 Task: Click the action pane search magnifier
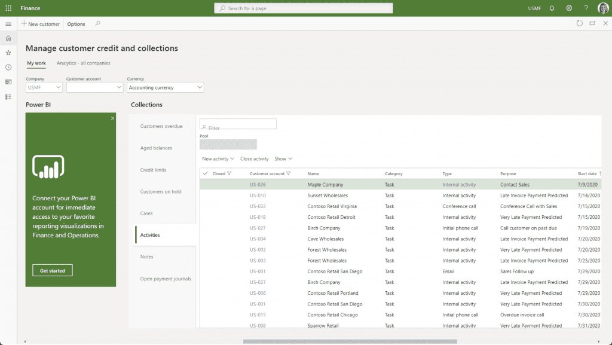[x=97, y=23]
